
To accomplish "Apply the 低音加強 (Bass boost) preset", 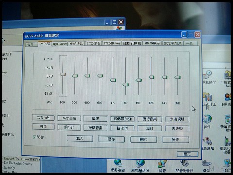I will click(x=43, y=118).
